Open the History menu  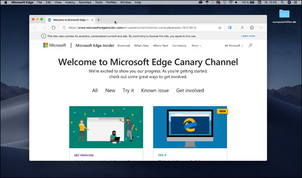tap(70, 2)
